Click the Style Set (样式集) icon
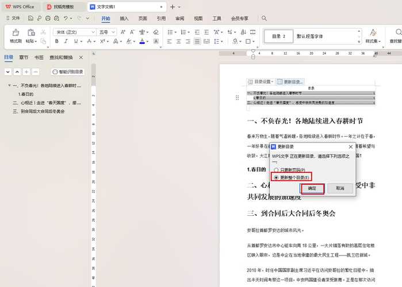 tap(373, 33)
